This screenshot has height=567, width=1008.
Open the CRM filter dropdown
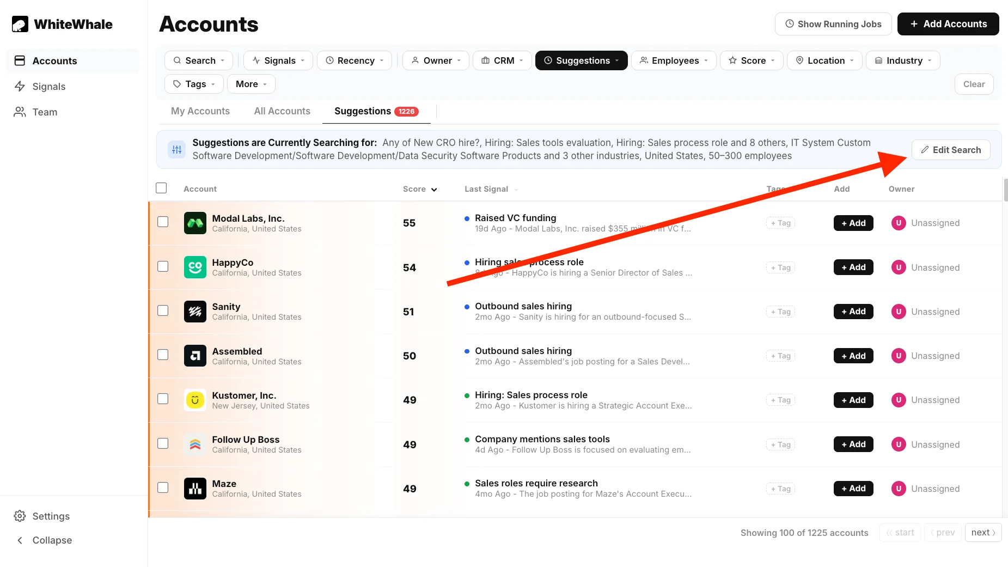(502, 60)
